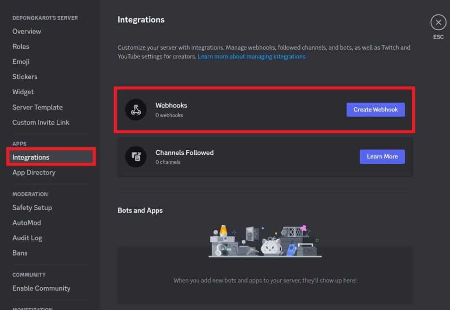Image resolution: width=450 pixels, height=310 pixels.
Task: Select Enable Community option
Action: point(41,288)
